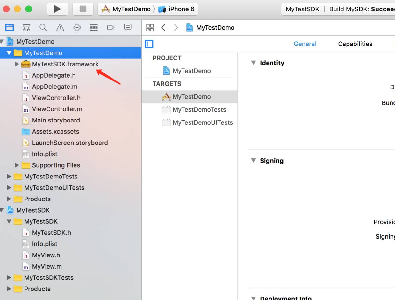The image size is (395, 300).
Task: Toggle the project and targets list sidebar
Action: click(149, 44)
